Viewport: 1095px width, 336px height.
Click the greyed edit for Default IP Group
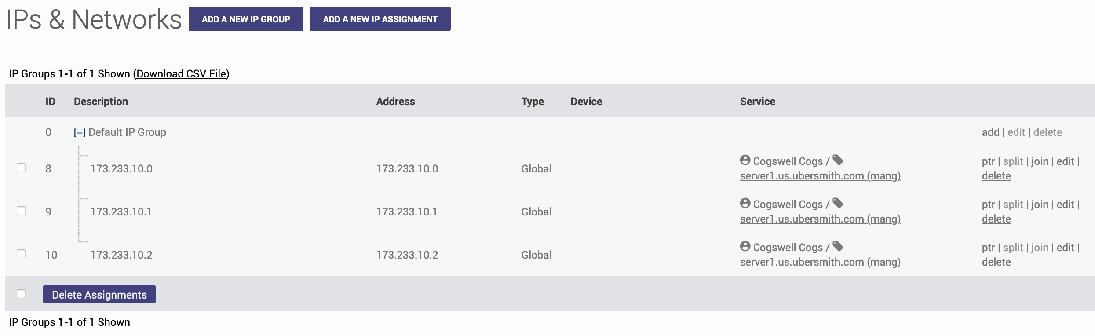pyautogui.click(x=1016, y=132)
